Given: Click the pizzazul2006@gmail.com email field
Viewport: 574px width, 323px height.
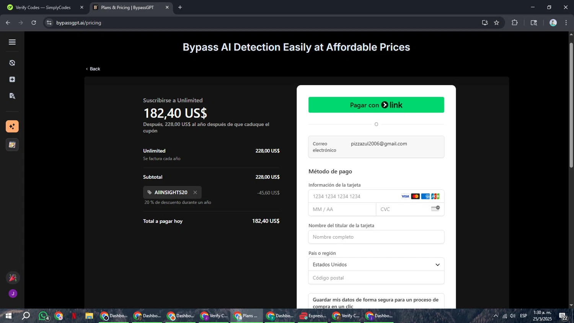Looking at the screenshot, I should [376, 147].
